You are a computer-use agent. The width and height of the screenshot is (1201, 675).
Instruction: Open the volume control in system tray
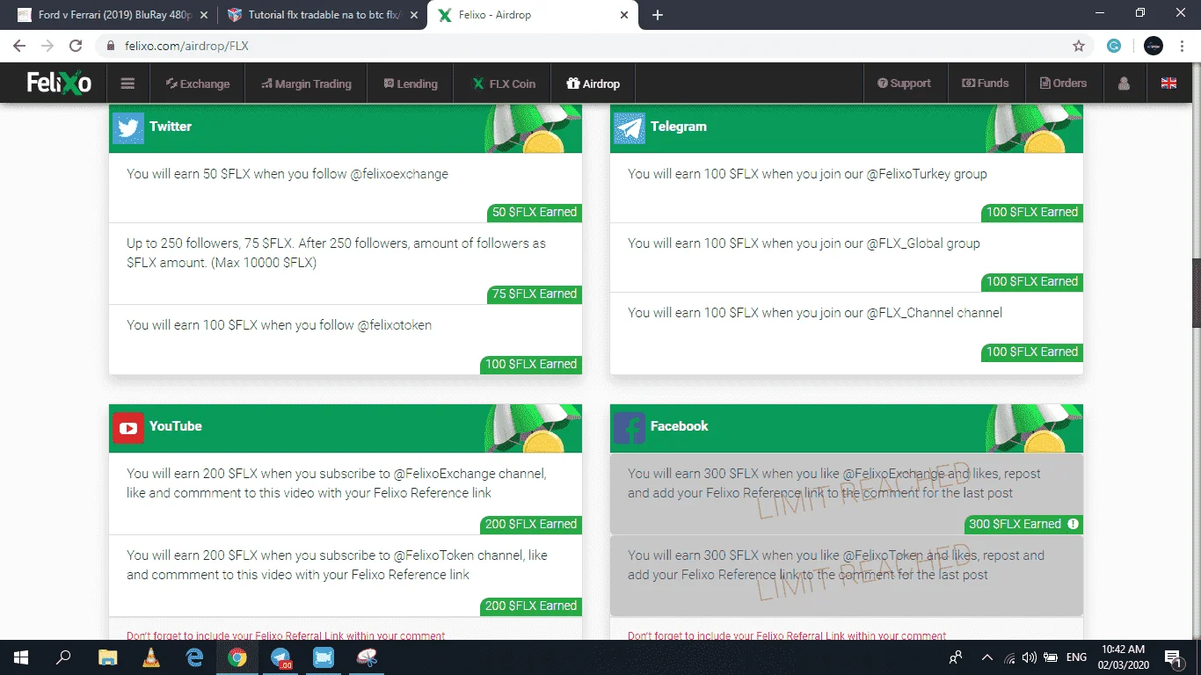[1029, 657]
